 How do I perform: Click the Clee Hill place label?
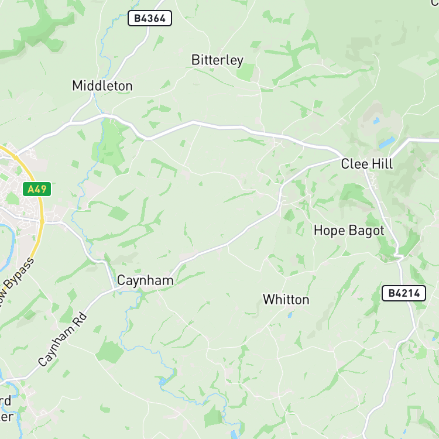(367, 164)
